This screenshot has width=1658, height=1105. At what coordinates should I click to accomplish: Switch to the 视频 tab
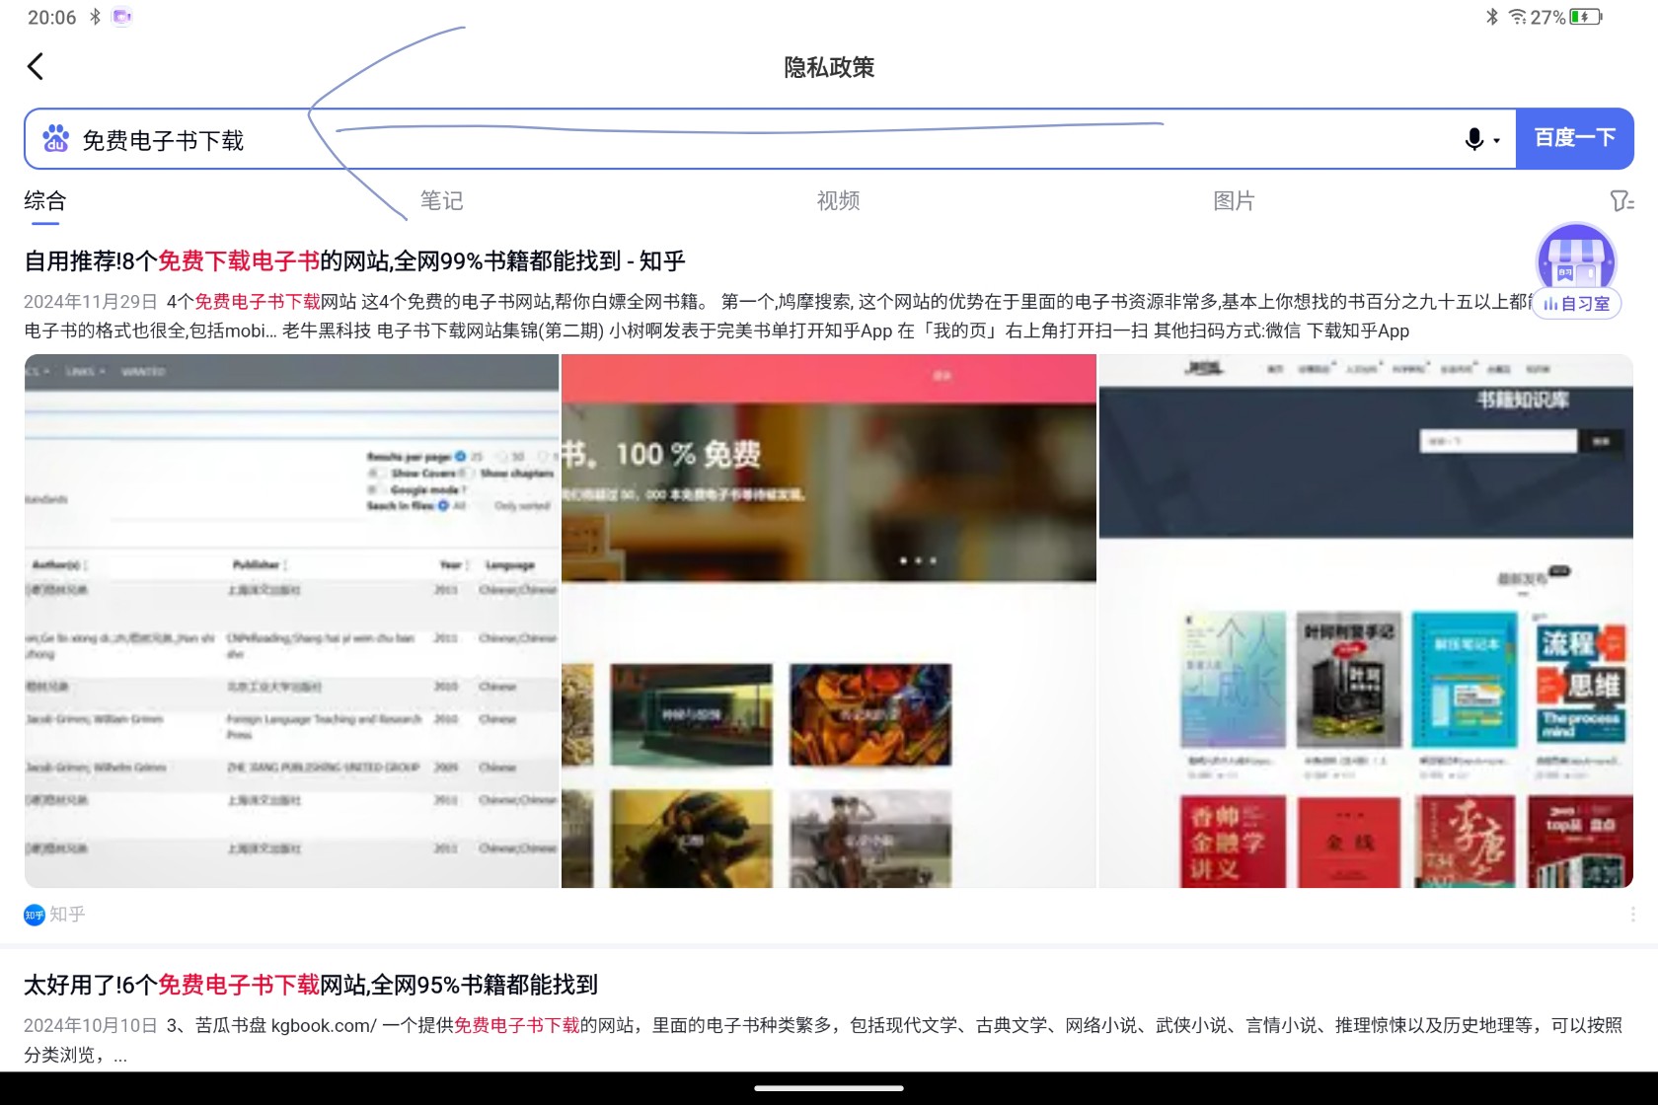point(838,201)
